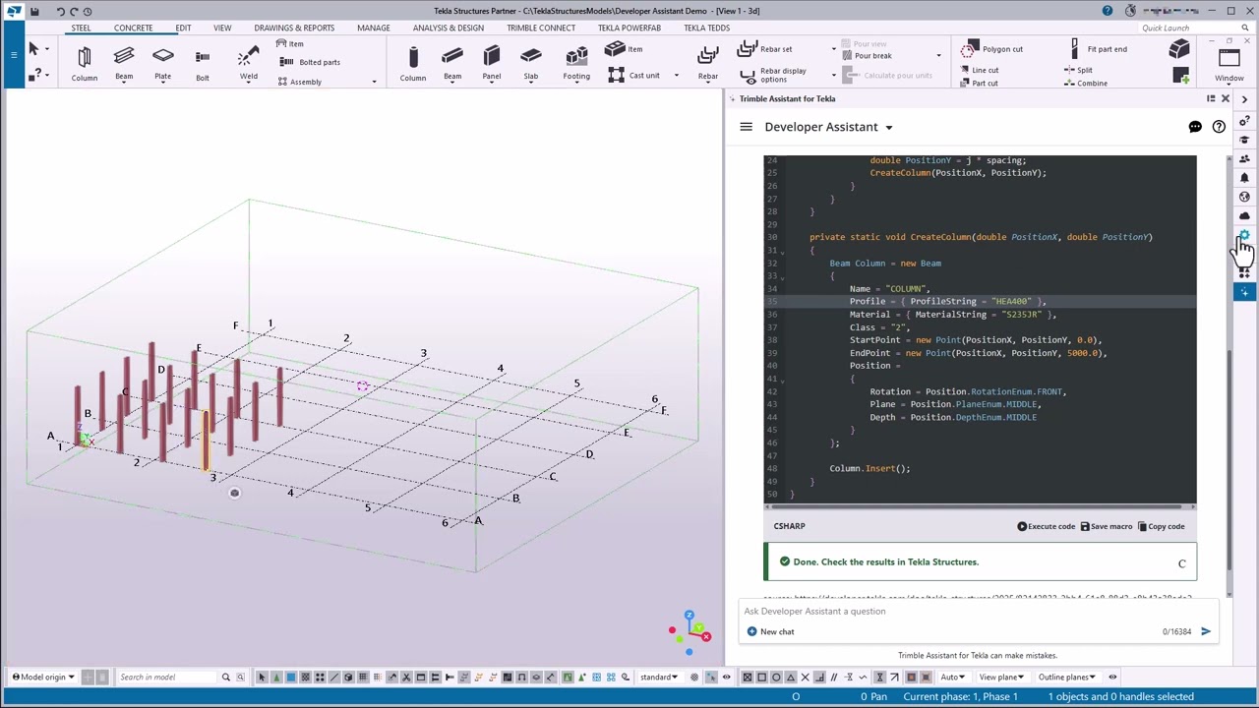The width and height of the screenshot is (1259, 708).
Task: Switch to the CONCRETE ribbon tab
Action: pos(133,28)
